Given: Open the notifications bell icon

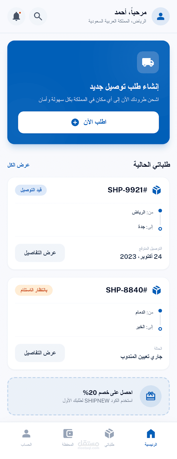Looking at the screenshot, I should (x=16, y=16).
